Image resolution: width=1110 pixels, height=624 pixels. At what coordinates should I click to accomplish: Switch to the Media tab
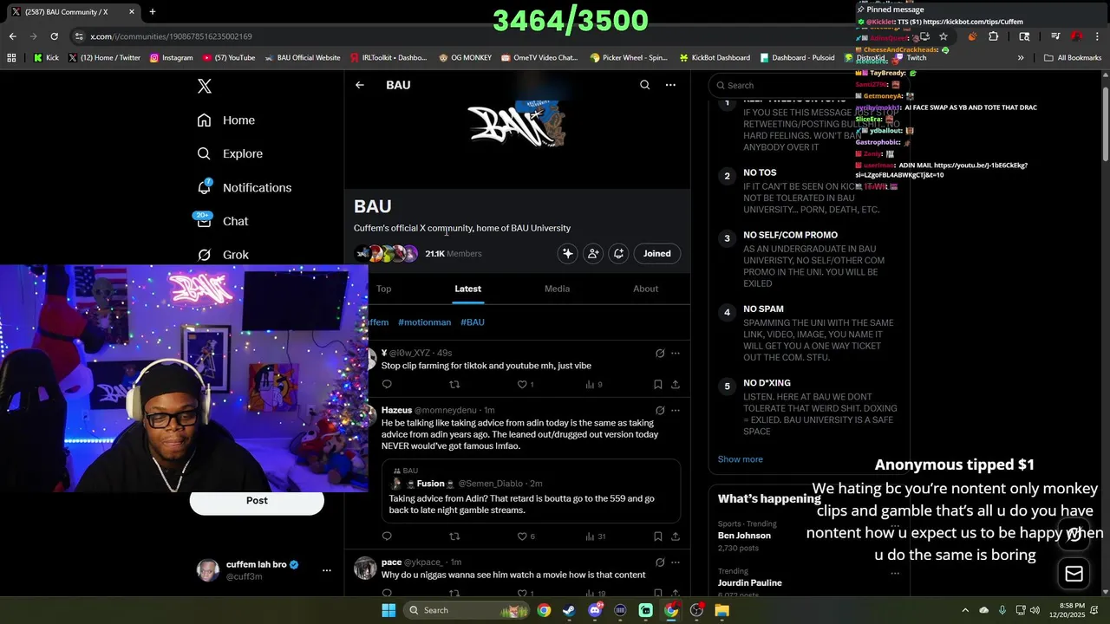pyautogui.click(x=557, y=289)
